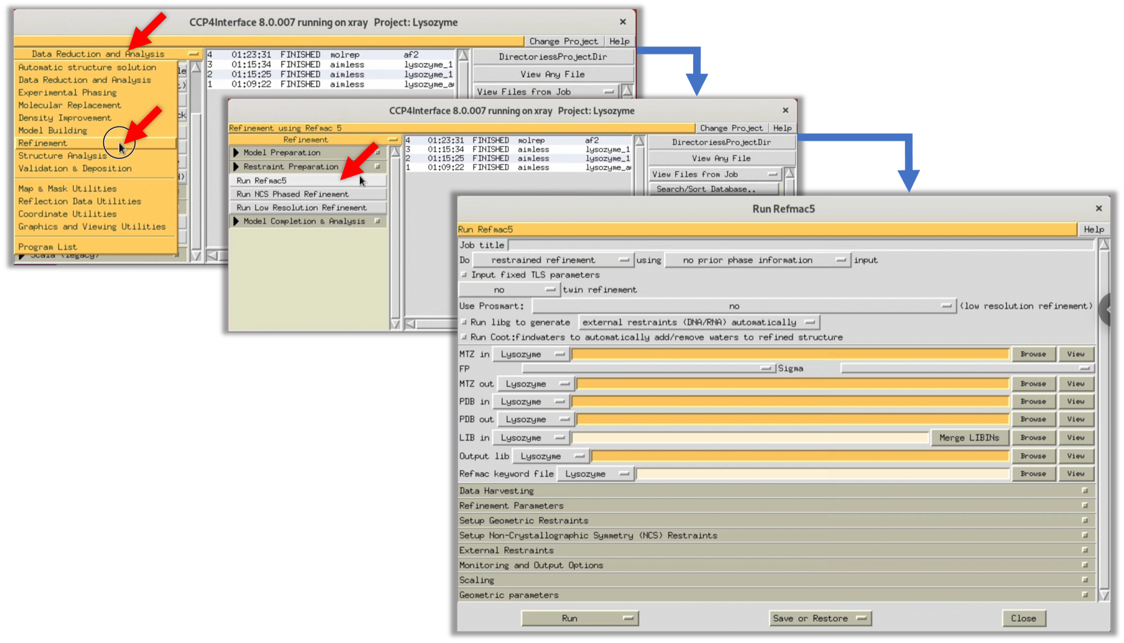Screen dimensions: 1124x643
Task: Open the Scaling section fold icon
Action: click(x=1084, y=580)
